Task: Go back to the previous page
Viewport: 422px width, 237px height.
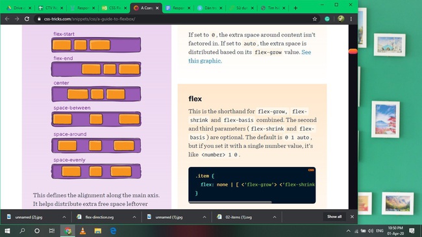Action: (7, 19)
